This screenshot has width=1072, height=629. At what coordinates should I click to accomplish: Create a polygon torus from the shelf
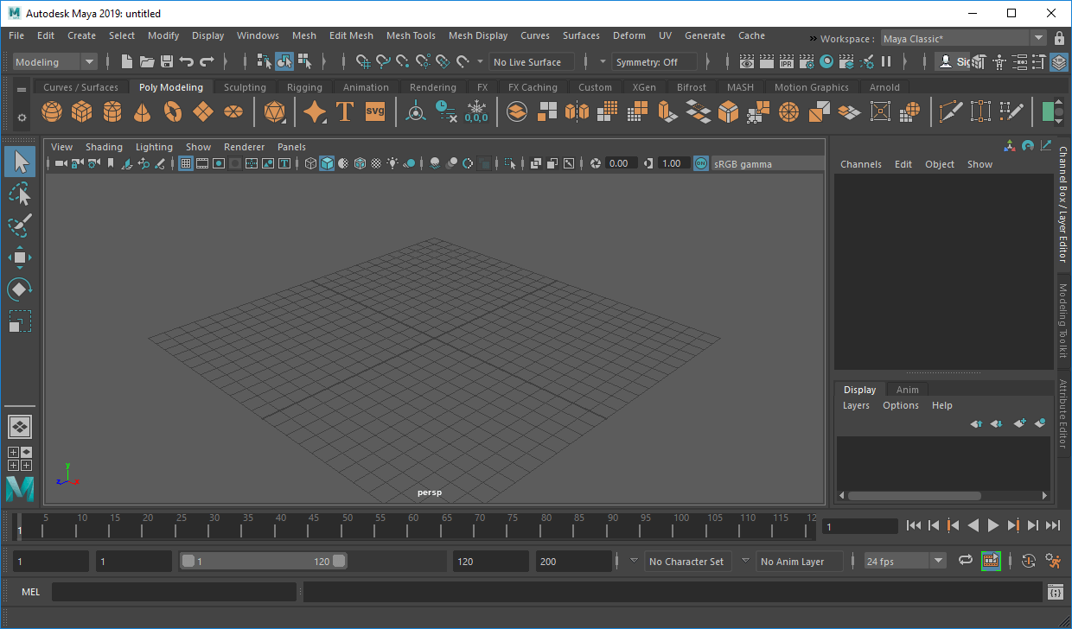pyautogui.click(x=173, y=112)
